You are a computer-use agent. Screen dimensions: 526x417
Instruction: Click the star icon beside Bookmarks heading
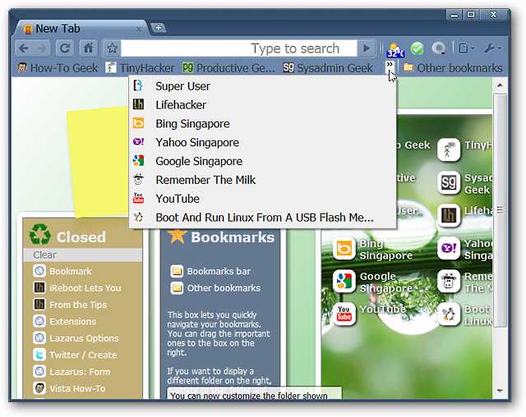(177, 235)
